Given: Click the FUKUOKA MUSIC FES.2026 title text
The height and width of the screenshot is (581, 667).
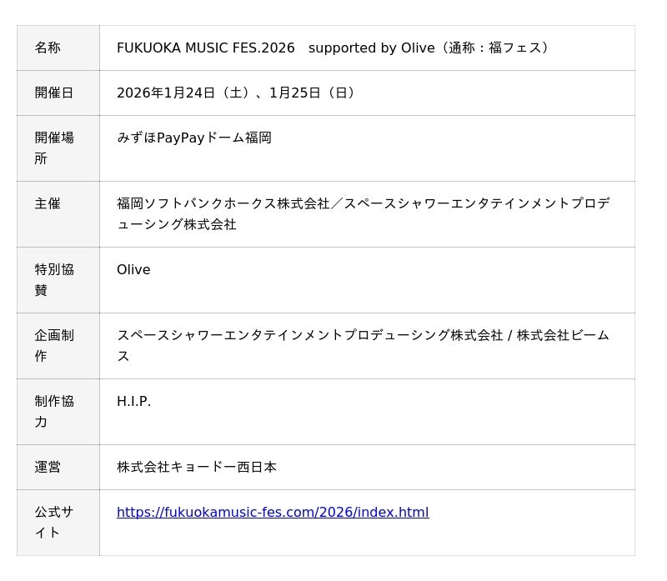Looking at the screenshot, I should tap(206, 48).
